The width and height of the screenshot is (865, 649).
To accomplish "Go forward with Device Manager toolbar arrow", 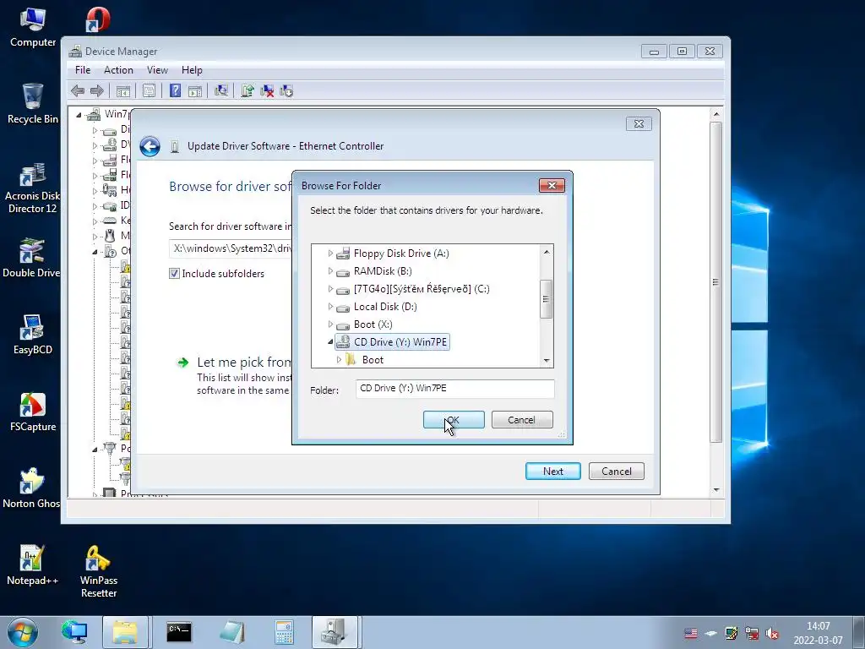I will [x=97, y=91].
